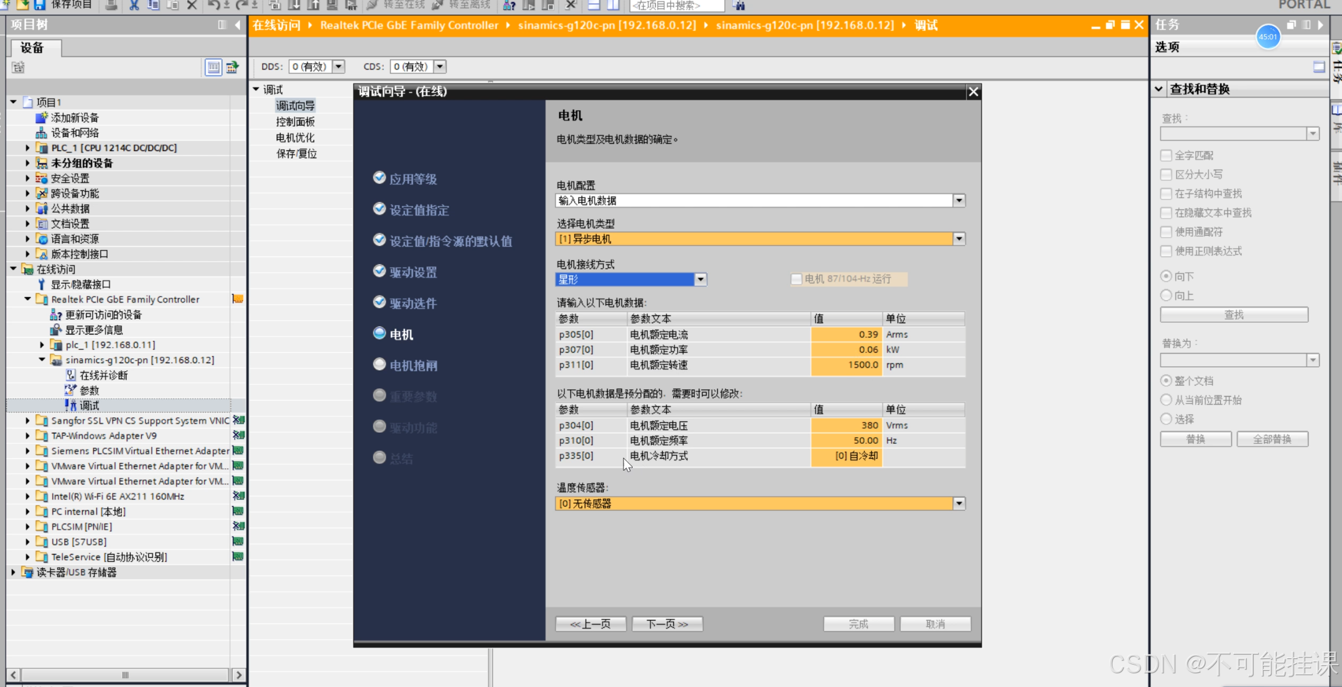1342x687 pixels.
Task: Click the Undo arrow in toolbar
Action: tap(213, 5)
